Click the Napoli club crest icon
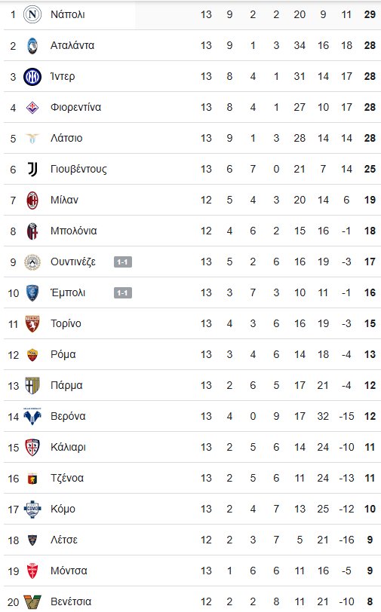This screenshot has width=381, height=612. tap(32, 15)
